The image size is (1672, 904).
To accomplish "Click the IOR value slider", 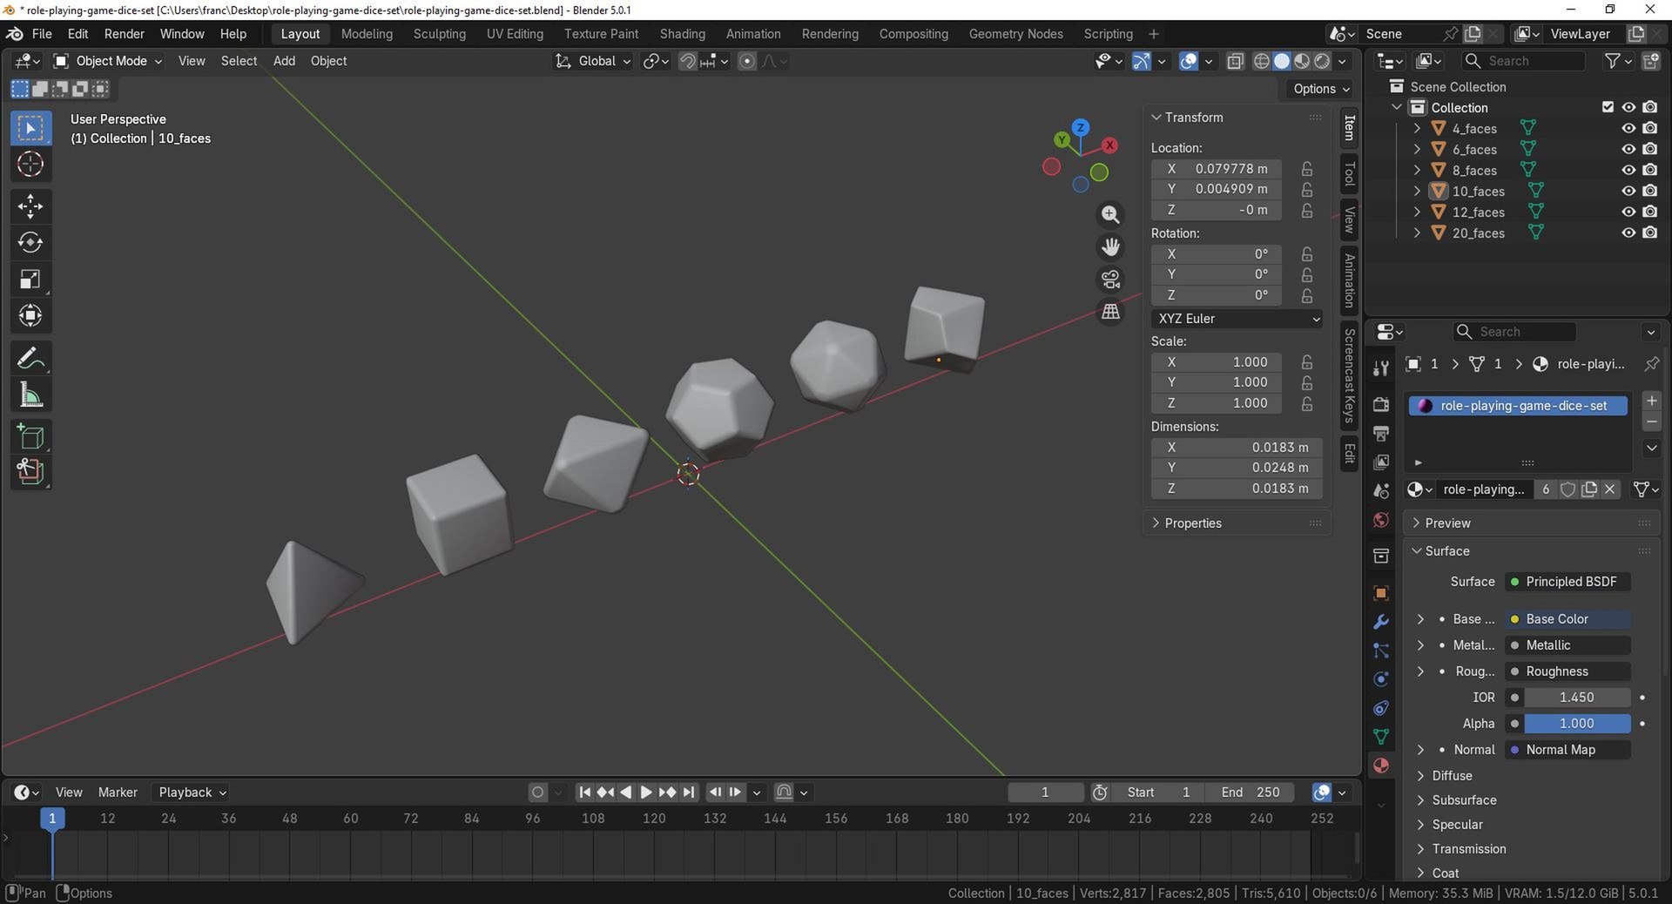I will tap(1576, 698).
